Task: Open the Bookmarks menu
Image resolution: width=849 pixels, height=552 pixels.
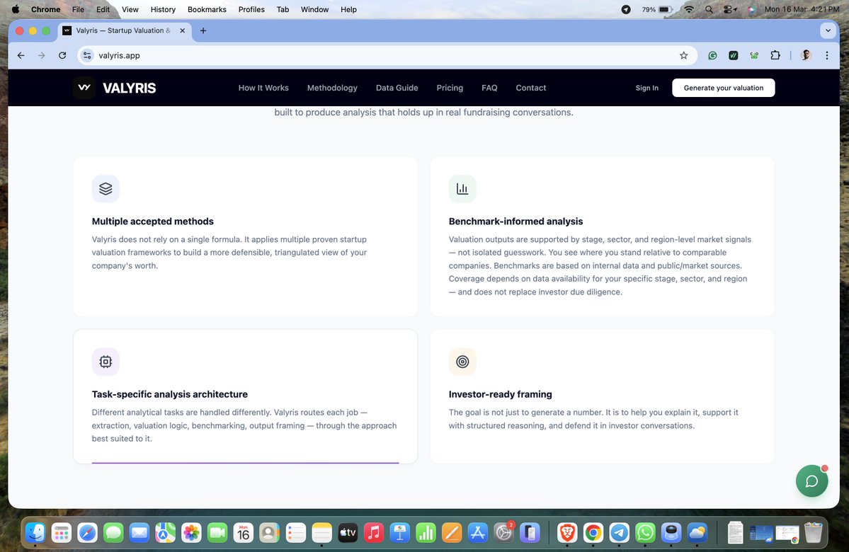Action: click(x=207, y=9)
